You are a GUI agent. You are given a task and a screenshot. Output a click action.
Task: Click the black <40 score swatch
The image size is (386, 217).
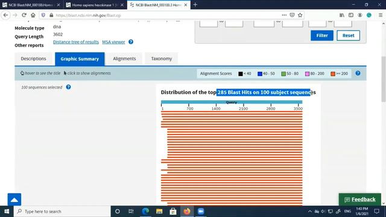241,74
